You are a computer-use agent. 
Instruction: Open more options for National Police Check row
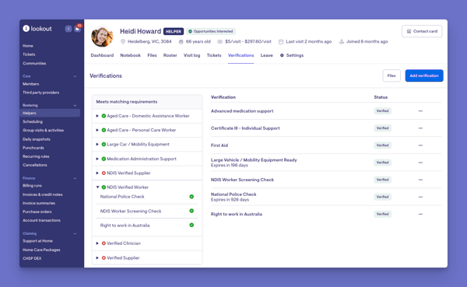tap(420, 197)
